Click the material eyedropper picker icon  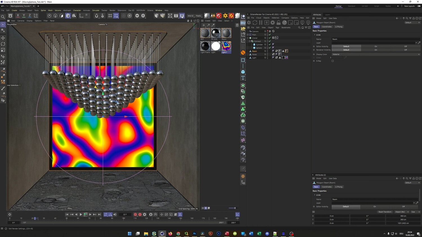tap(213, 25)
